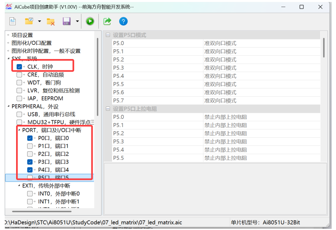Screen dimensions: 336x230
Task: Click the close project folder icon
Action: click(x=51, y=22)
